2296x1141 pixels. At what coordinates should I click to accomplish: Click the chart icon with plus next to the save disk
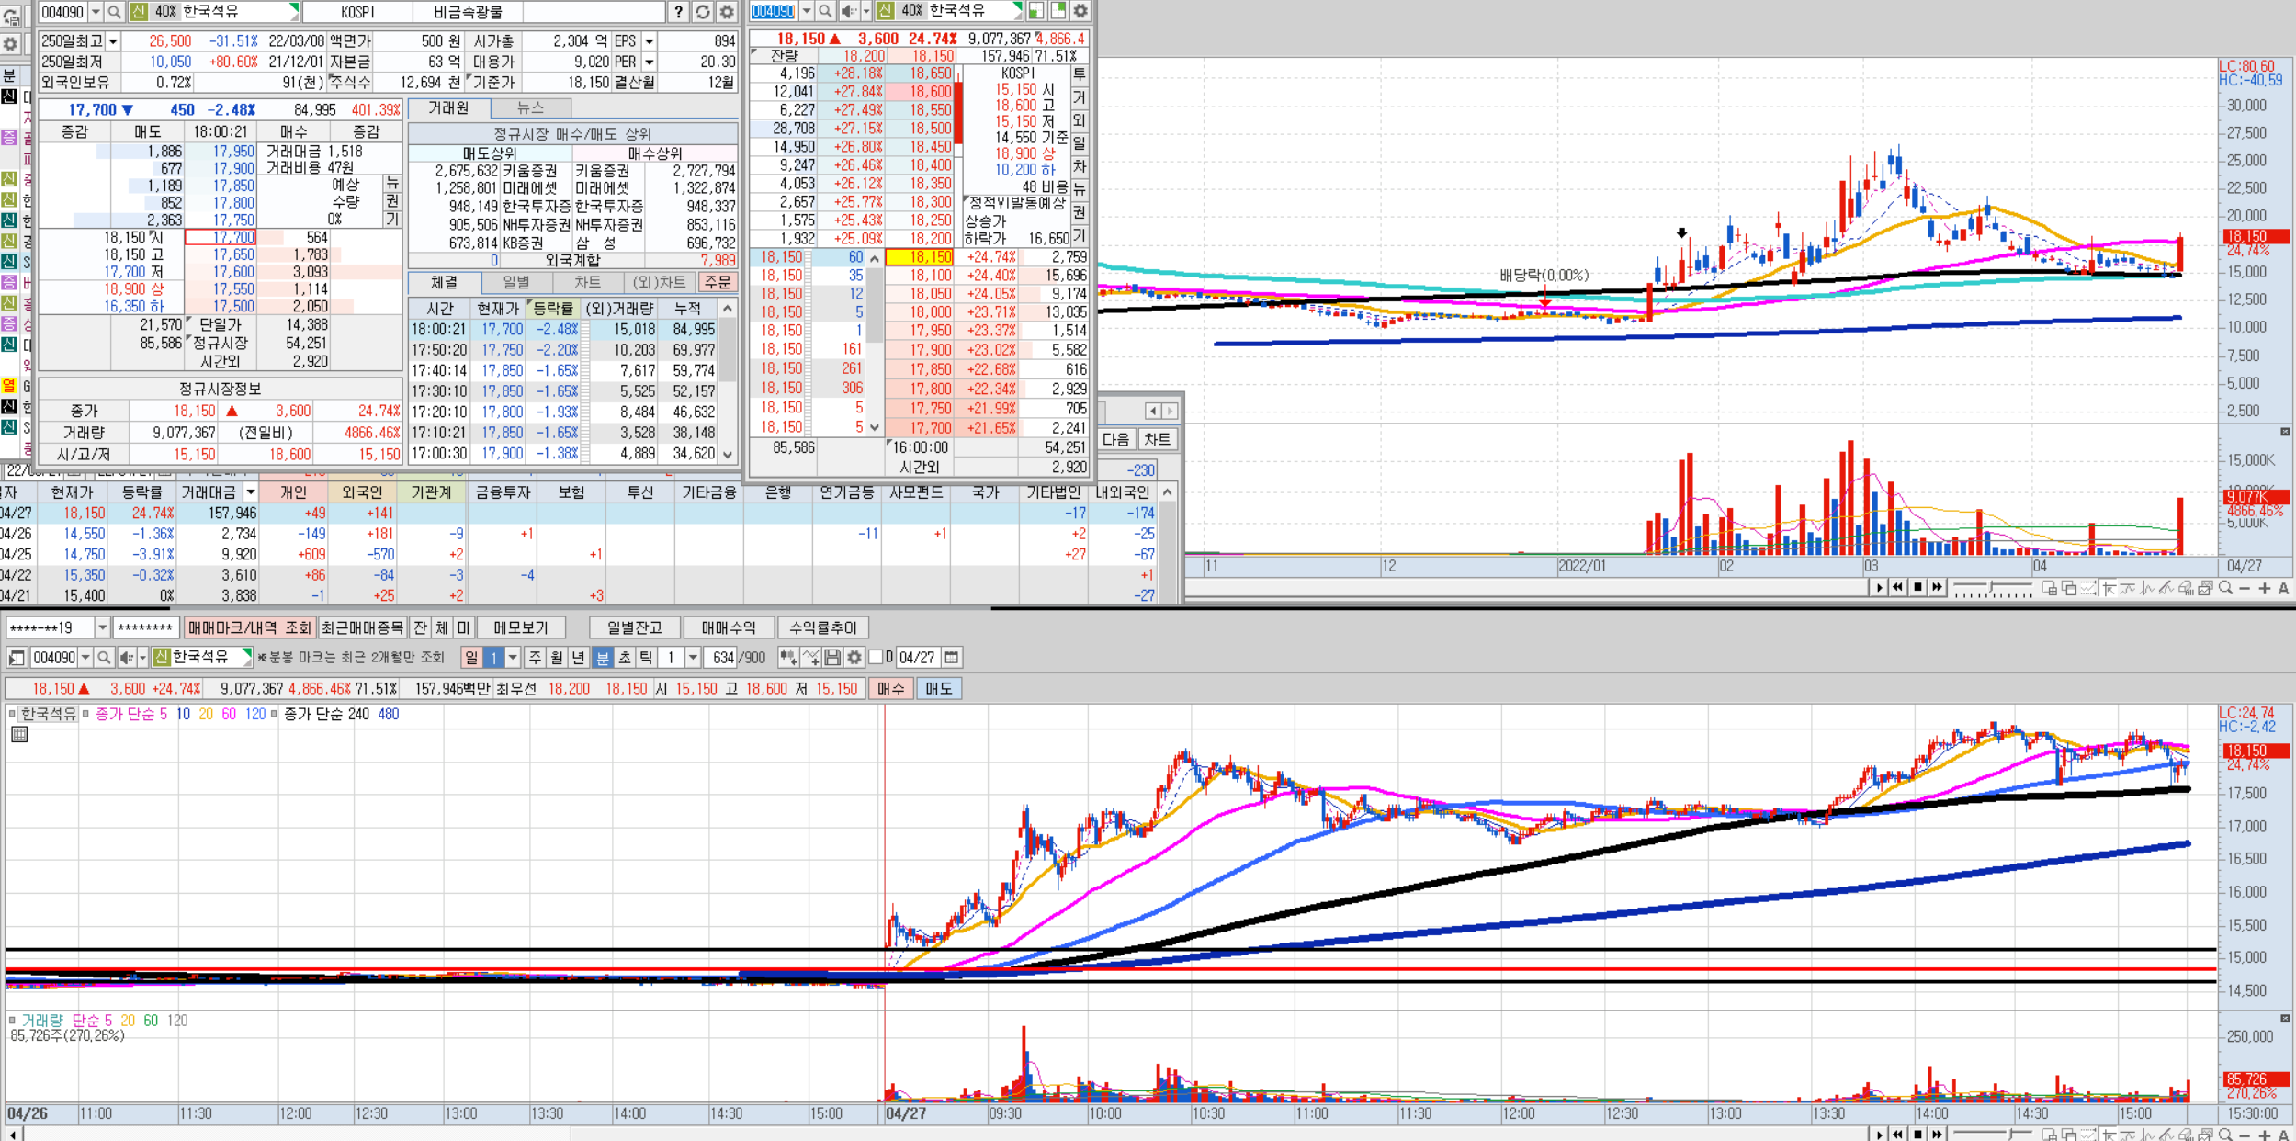810,658
